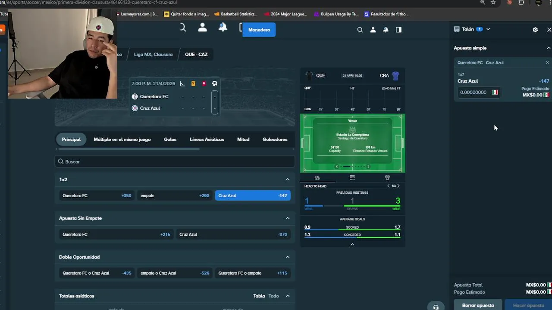Select empate o Cruz Azul -526
Viewport: 552px width, 310px height.
[175, 273]
